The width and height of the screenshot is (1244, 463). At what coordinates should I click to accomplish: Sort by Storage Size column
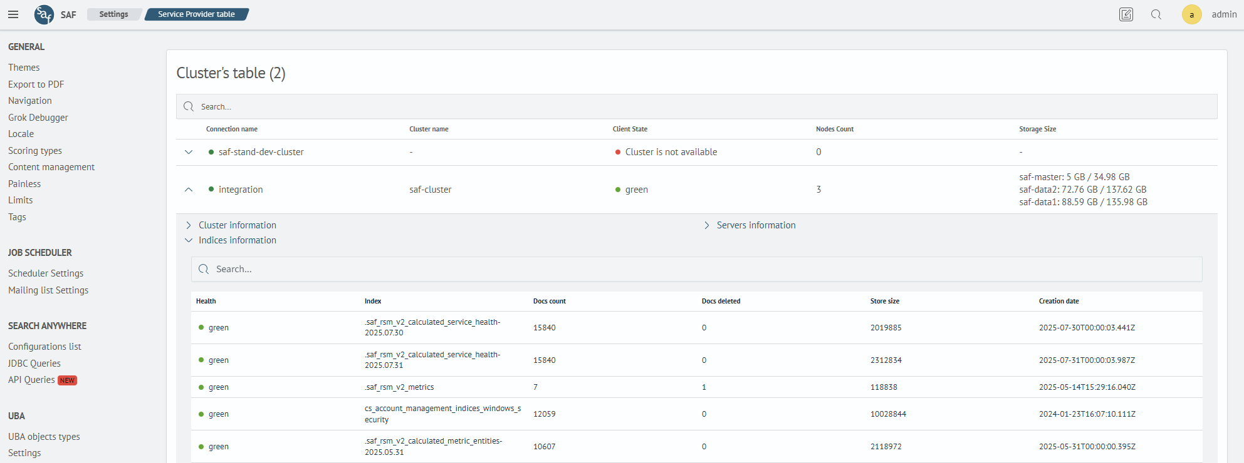click(1038, 129)
